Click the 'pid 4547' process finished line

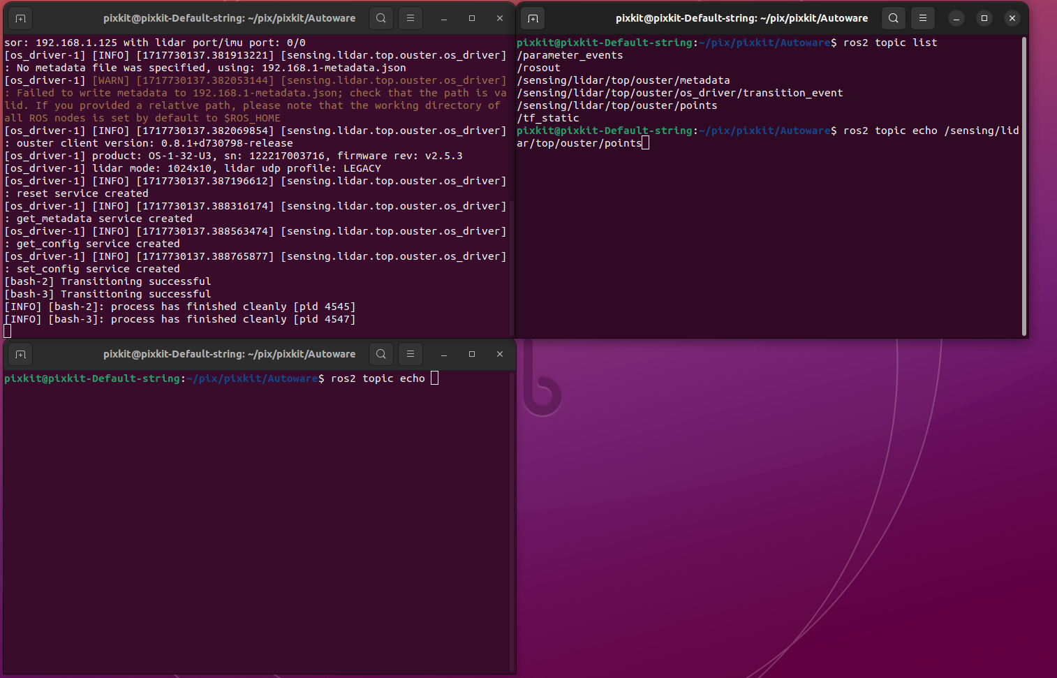pyautogui.click(x=180, y=319)
